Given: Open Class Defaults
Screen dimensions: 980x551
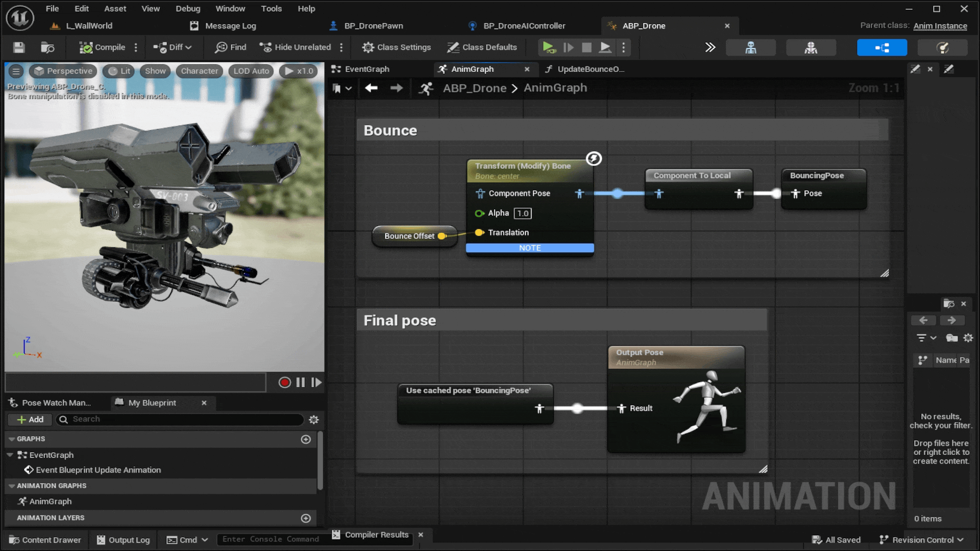Looking at the screenshot, I should 482,47.
